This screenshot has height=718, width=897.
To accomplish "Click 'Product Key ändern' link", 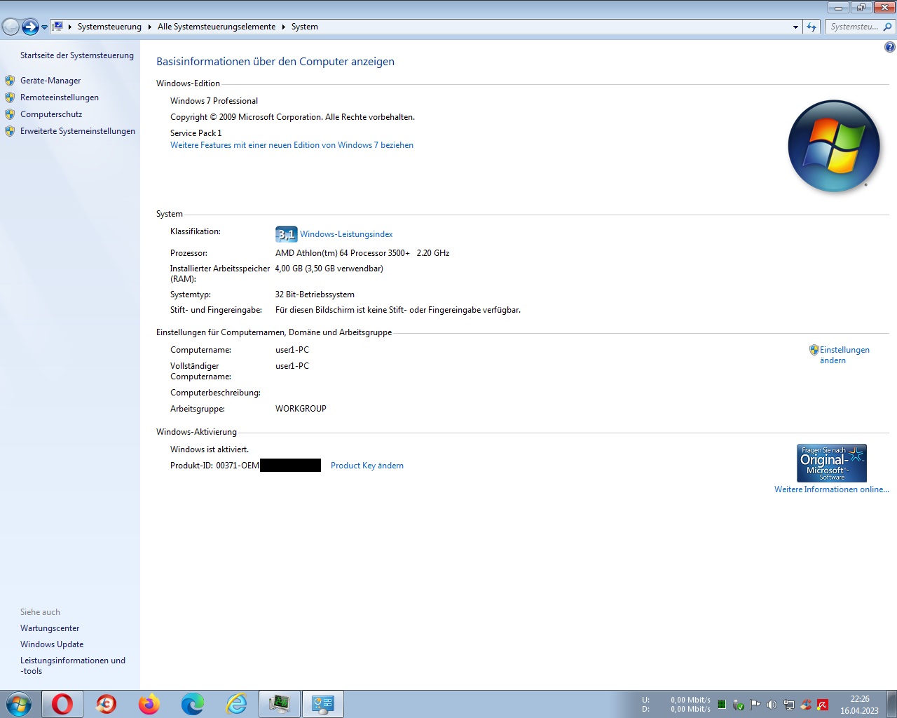I will [x=367, y=466].
